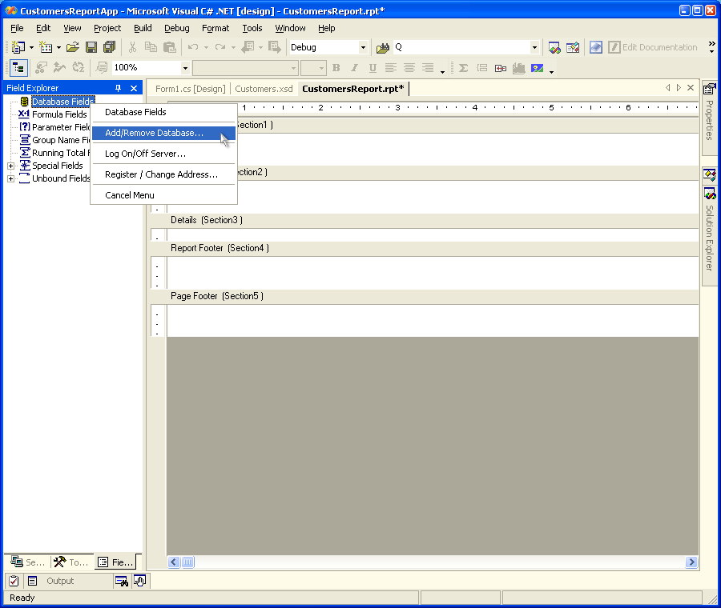This screenshot has width=721, height=608.
Task: Select Add/Remove Database from context menu
Action: [x=154, y=133]
